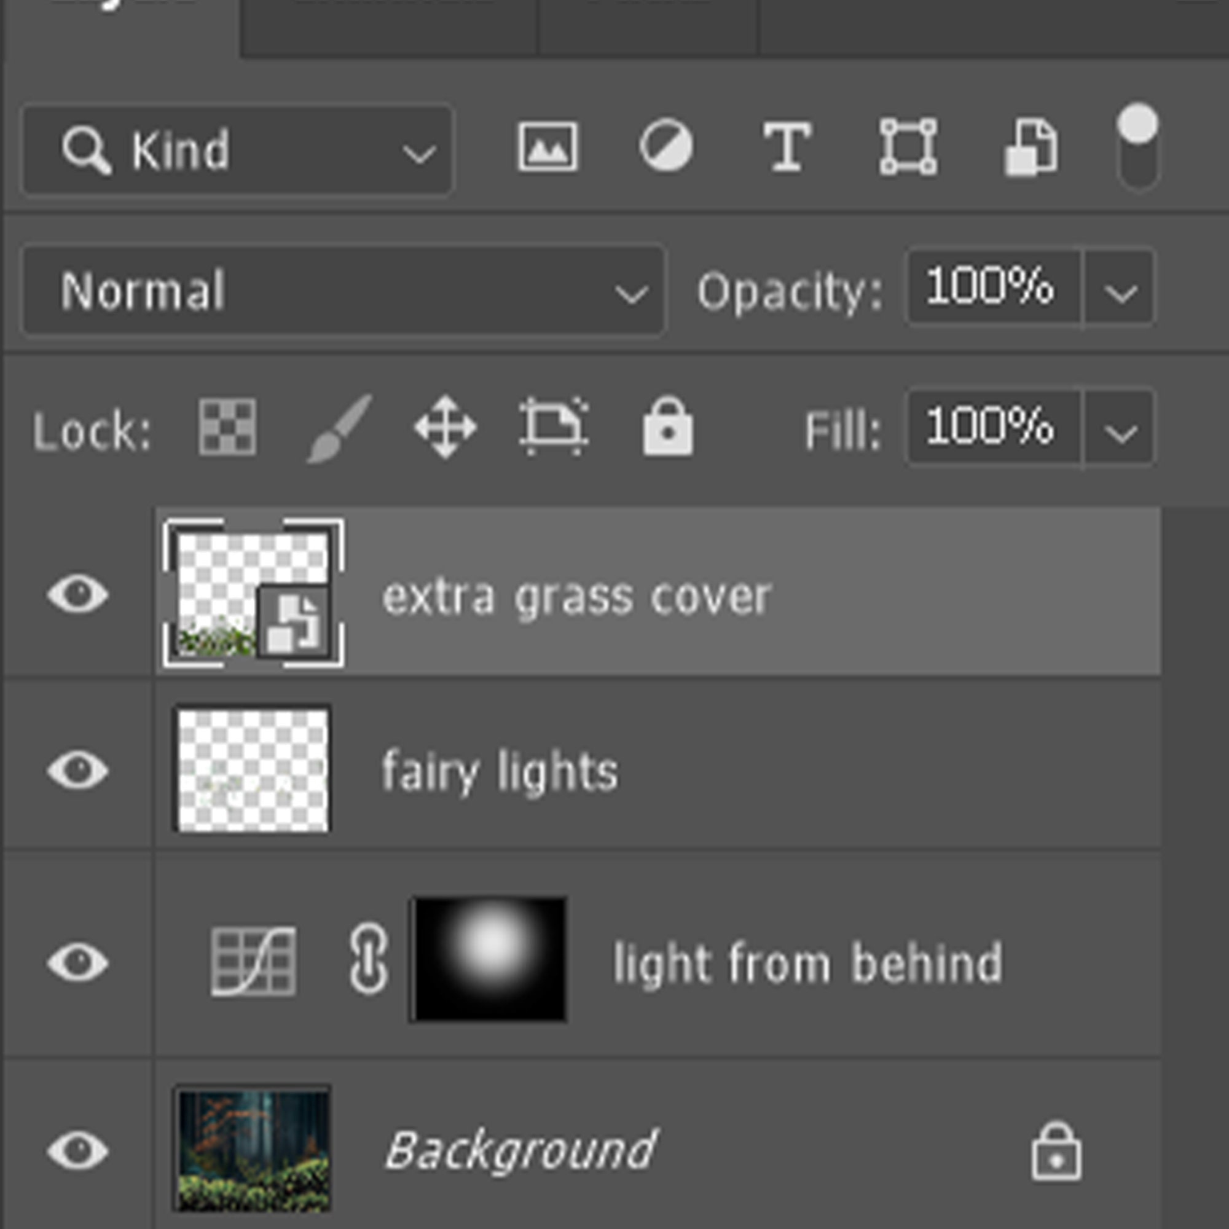This screenshot has width=1229, height=1229.
Task: Hide the Background layer
Action: pos(77,1150)
